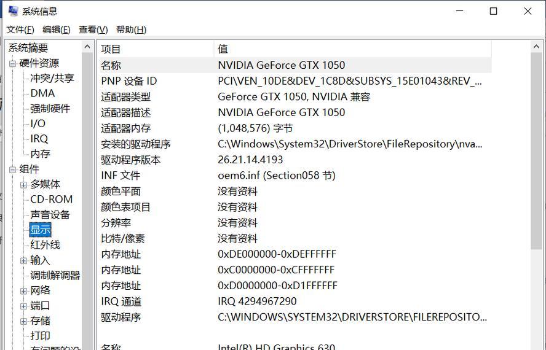The image size is (546, 350).
Task: Select the 冲突/共享 tree item
Action: coord(52,78)
